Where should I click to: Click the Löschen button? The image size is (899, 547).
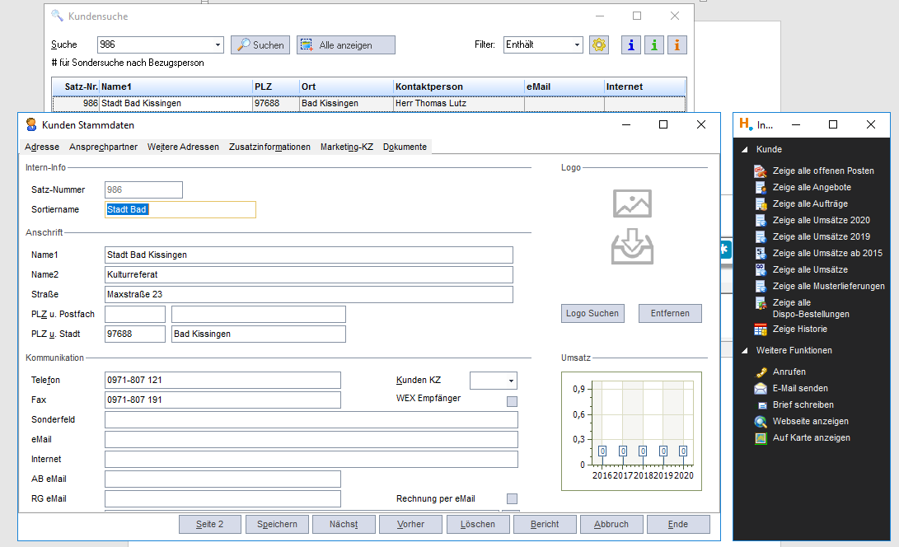point(478,524)
